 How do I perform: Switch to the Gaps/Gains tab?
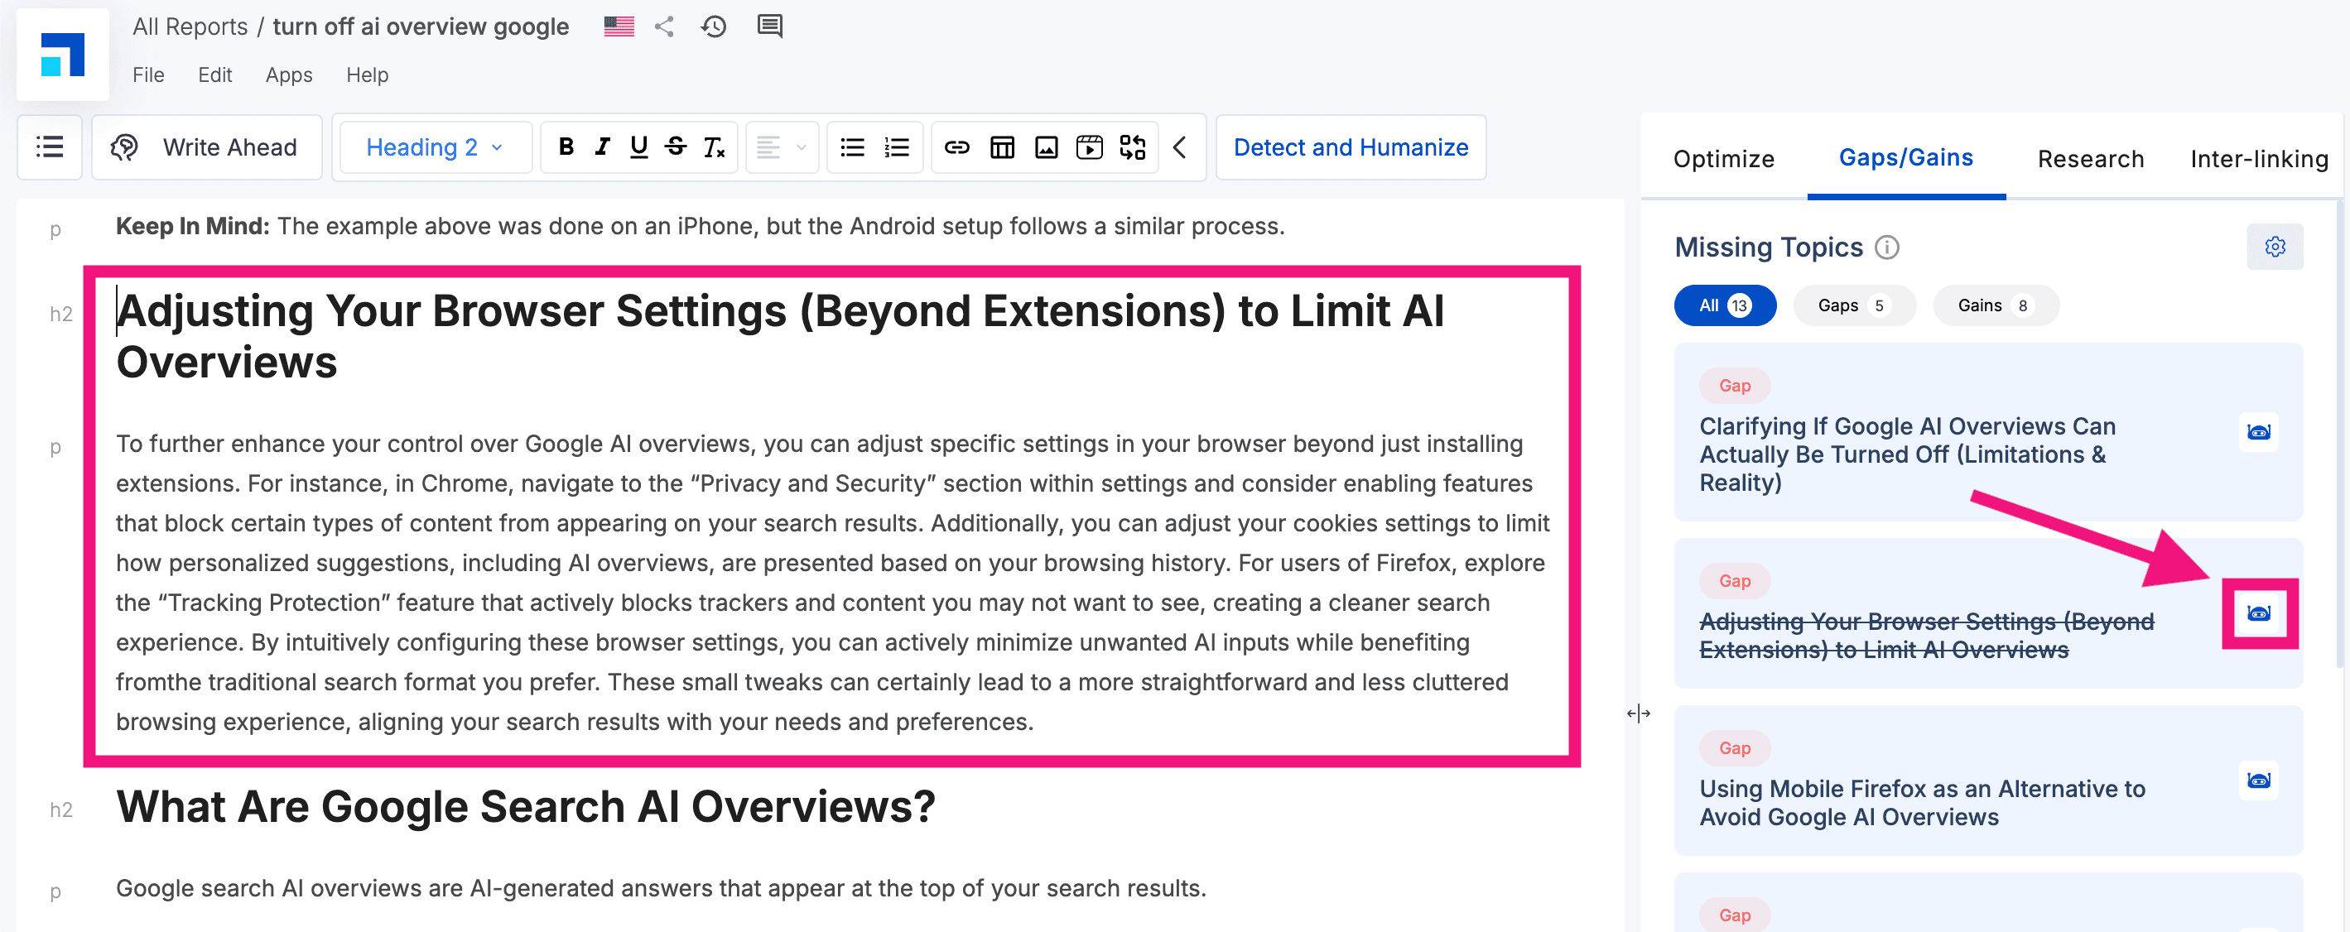(1905, 158)
